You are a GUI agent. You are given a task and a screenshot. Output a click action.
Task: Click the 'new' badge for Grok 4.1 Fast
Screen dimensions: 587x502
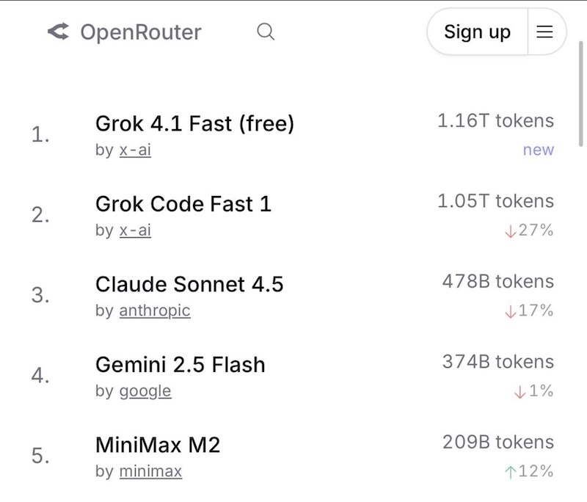pos(538,150)
